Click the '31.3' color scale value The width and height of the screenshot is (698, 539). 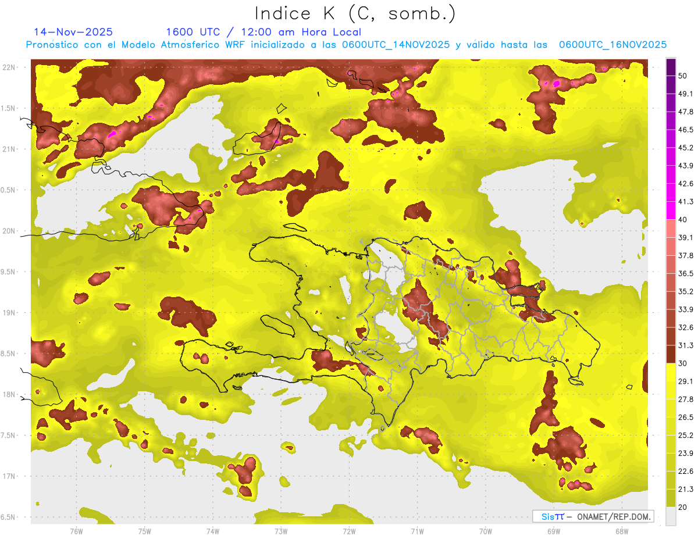685,345
